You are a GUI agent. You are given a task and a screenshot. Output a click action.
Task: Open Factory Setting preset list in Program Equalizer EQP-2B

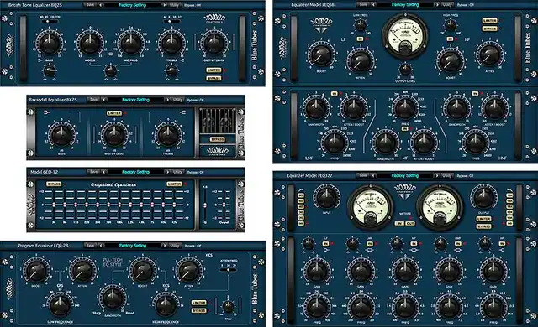tap(133, 246)
